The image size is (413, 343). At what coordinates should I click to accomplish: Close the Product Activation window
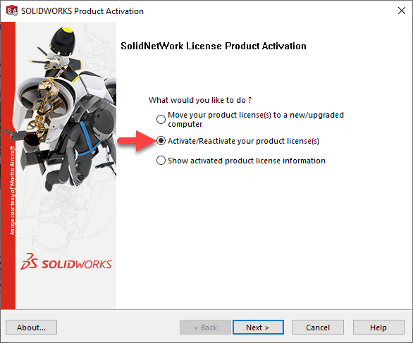click(402, 11)
